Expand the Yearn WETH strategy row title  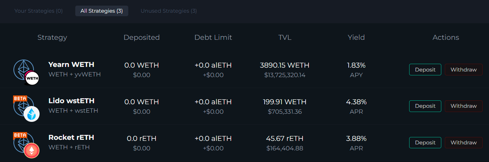click(71, 65)
